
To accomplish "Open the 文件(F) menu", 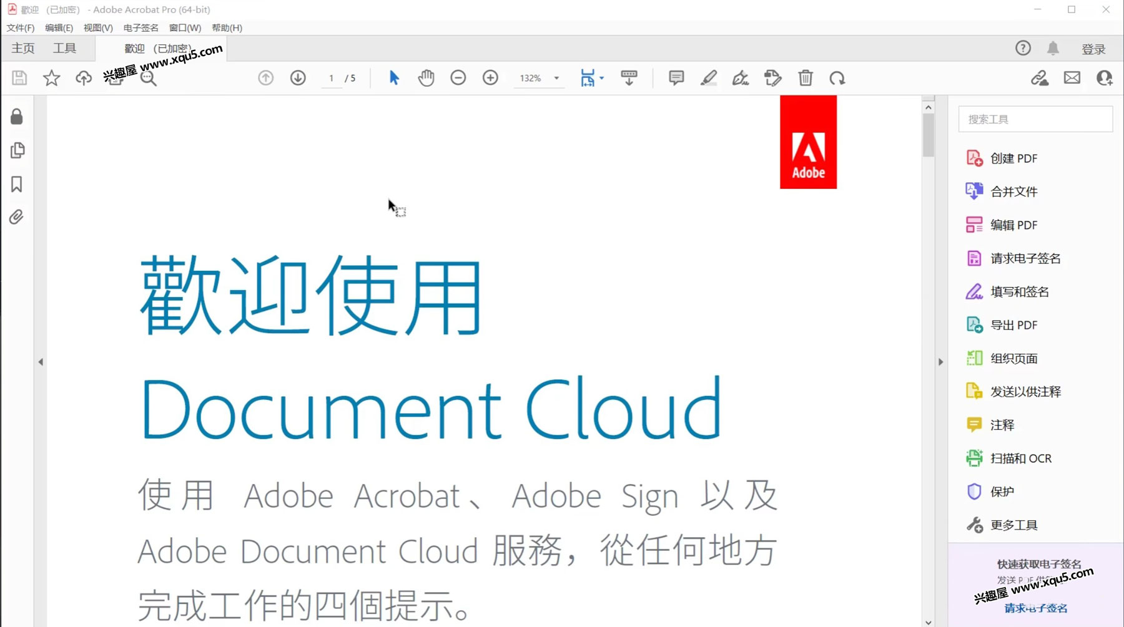I will pyautogui.click(x=21, y=28).
